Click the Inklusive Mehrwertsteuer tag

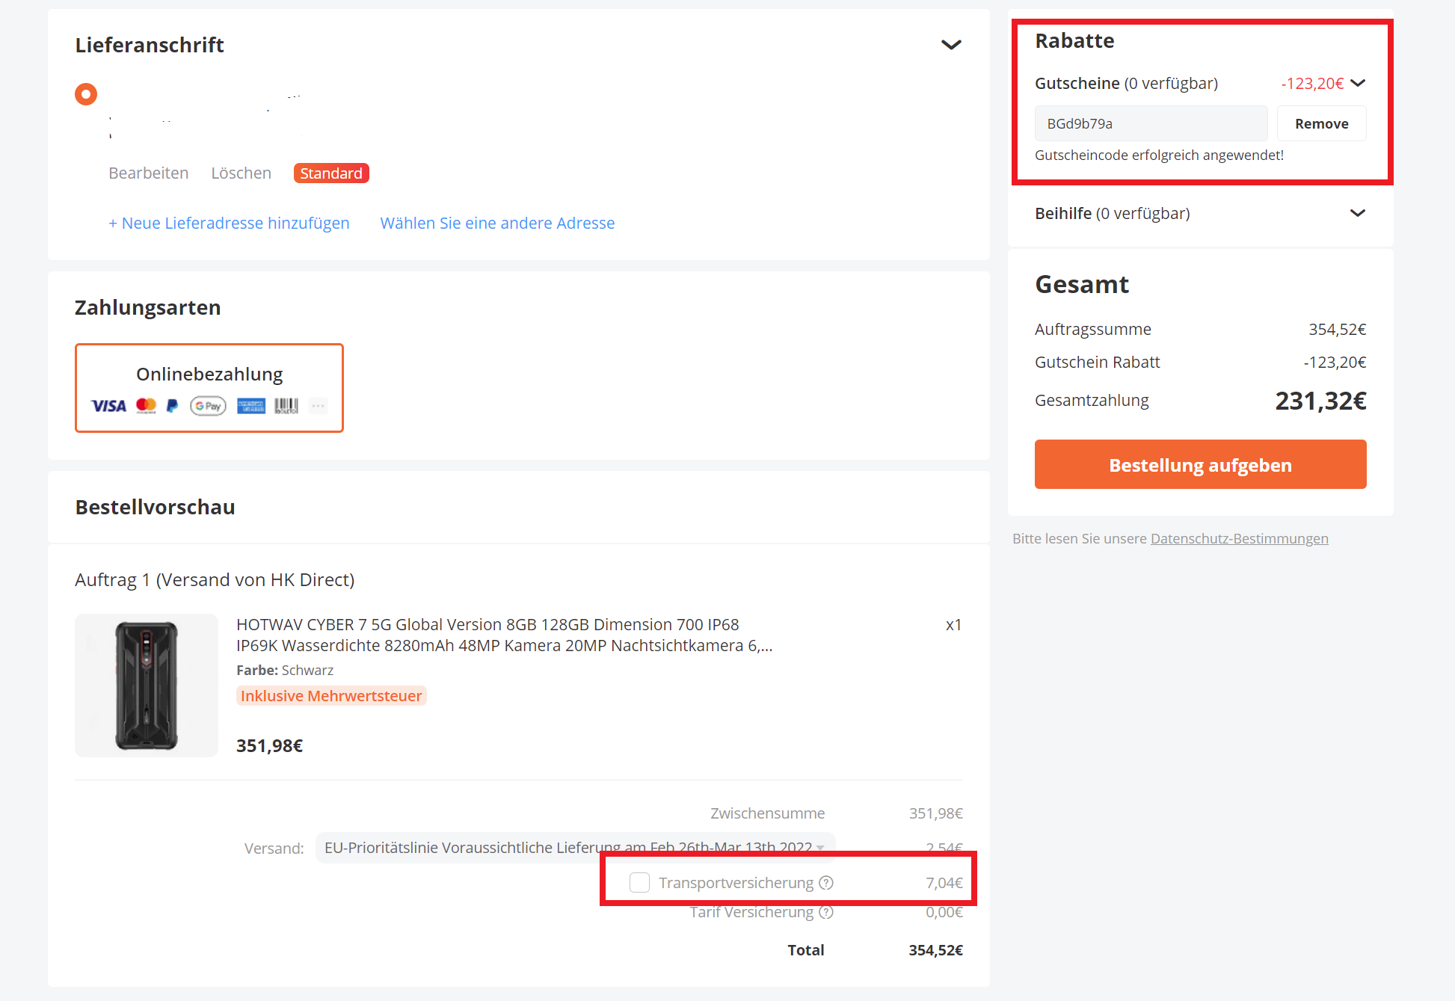click(x=331, y=696)
